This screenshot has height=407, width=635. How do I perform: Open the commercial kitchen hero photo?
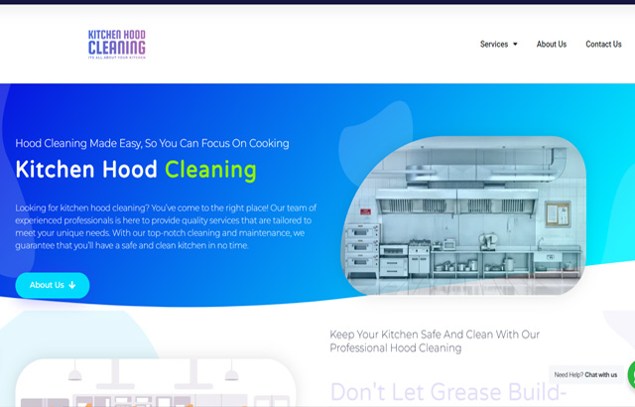coord(464,215)
